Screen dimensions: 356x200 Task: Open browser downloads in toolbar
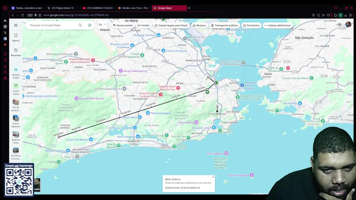coord(345,15)
